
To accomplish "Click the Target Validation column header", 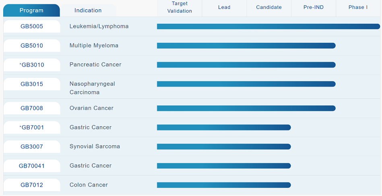I will (180, 7).
